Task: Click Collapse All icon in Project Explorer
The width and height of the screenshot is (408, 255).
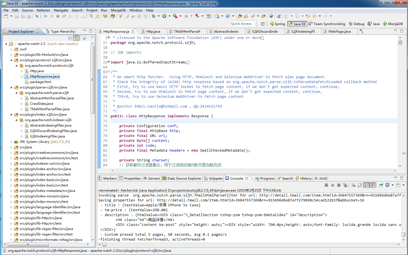Action: 70,38
